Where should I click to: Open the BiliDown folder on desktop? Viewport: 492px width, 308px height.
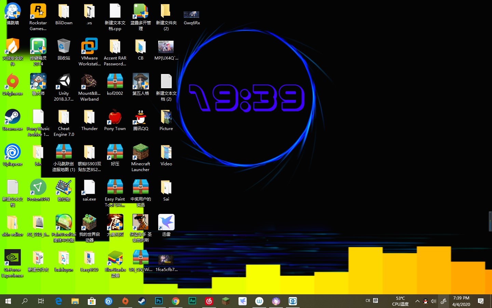pyautogui.click(x=64, y=14)
